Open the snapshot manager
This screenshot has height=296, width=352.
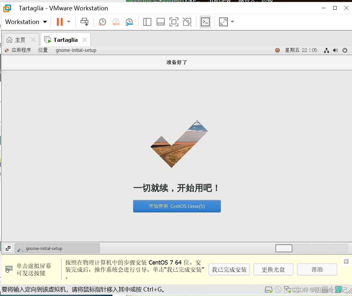point(129,22)
